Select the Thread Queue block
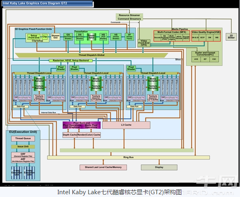This screenshot has width=240, height=197. 23,138
